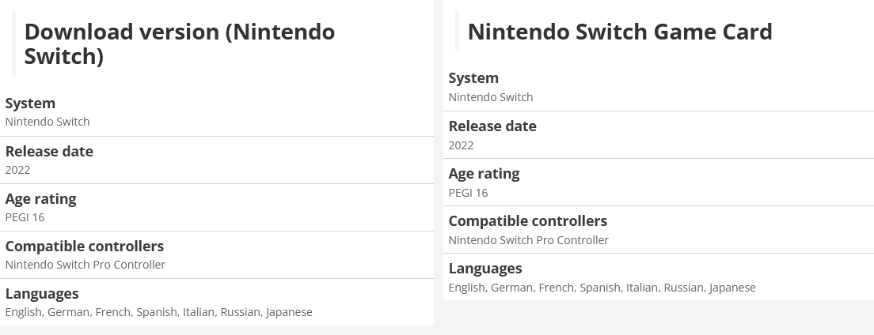Click Languages label in Download version panel
Image resolution: width=874 pixels, height=335 pixels.
click(x=42, y=294)
